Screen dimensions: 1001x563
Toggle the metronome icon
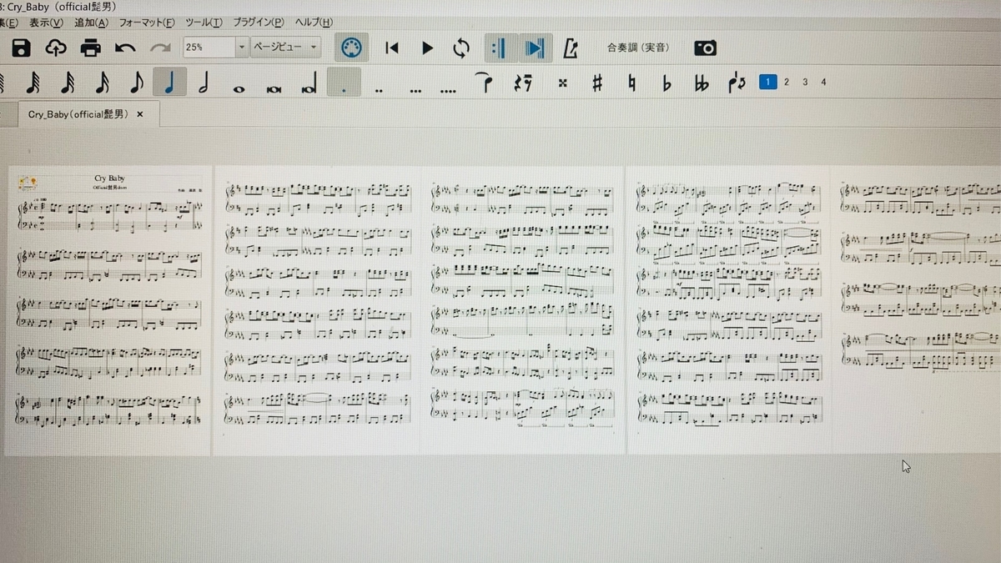pos(571,48)
